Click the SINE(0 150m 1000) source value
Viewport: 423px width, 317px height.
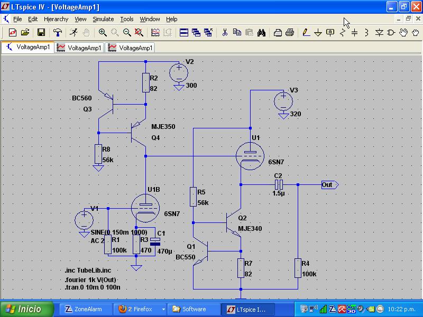coord(118,232)
